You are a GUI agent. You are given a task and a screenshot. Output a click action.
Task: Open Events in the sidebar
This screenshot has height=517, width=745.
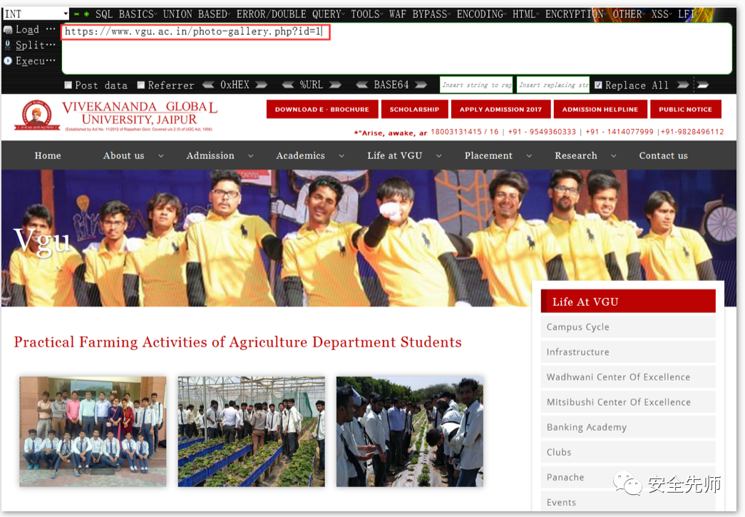628,502
